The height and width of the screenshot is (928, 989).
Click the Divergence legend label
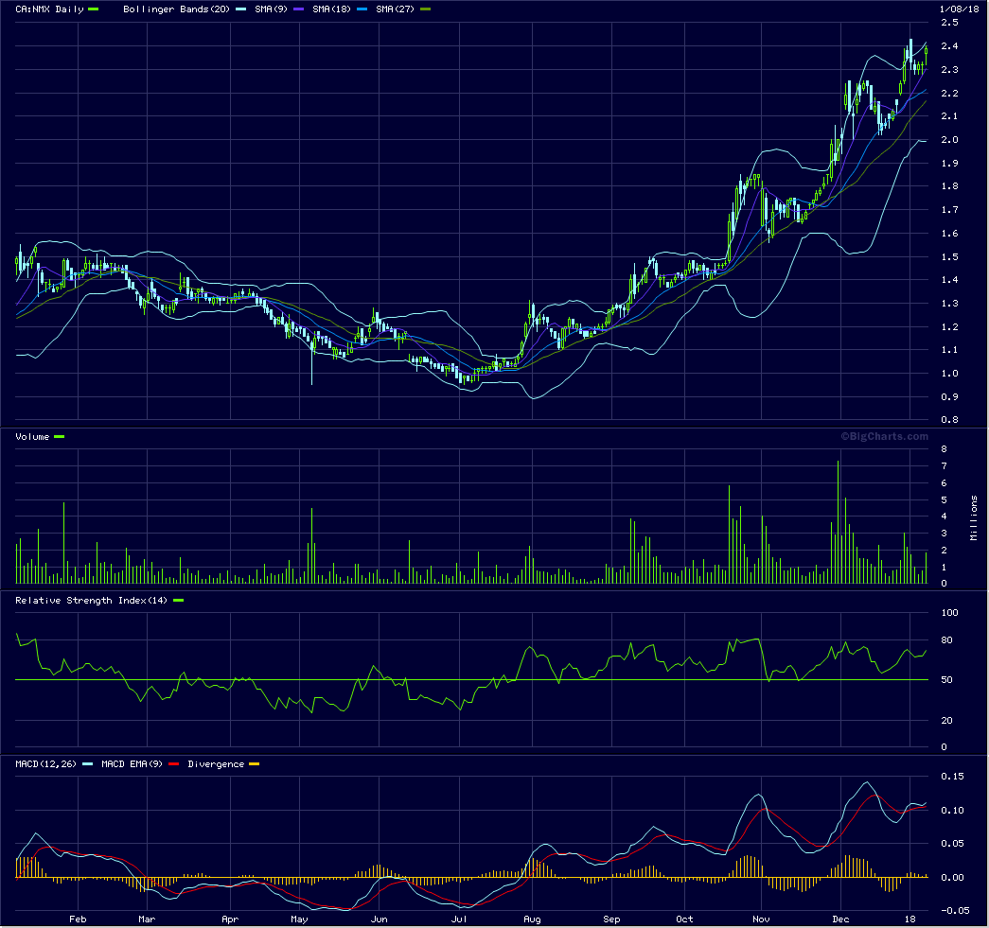(217, 764)
